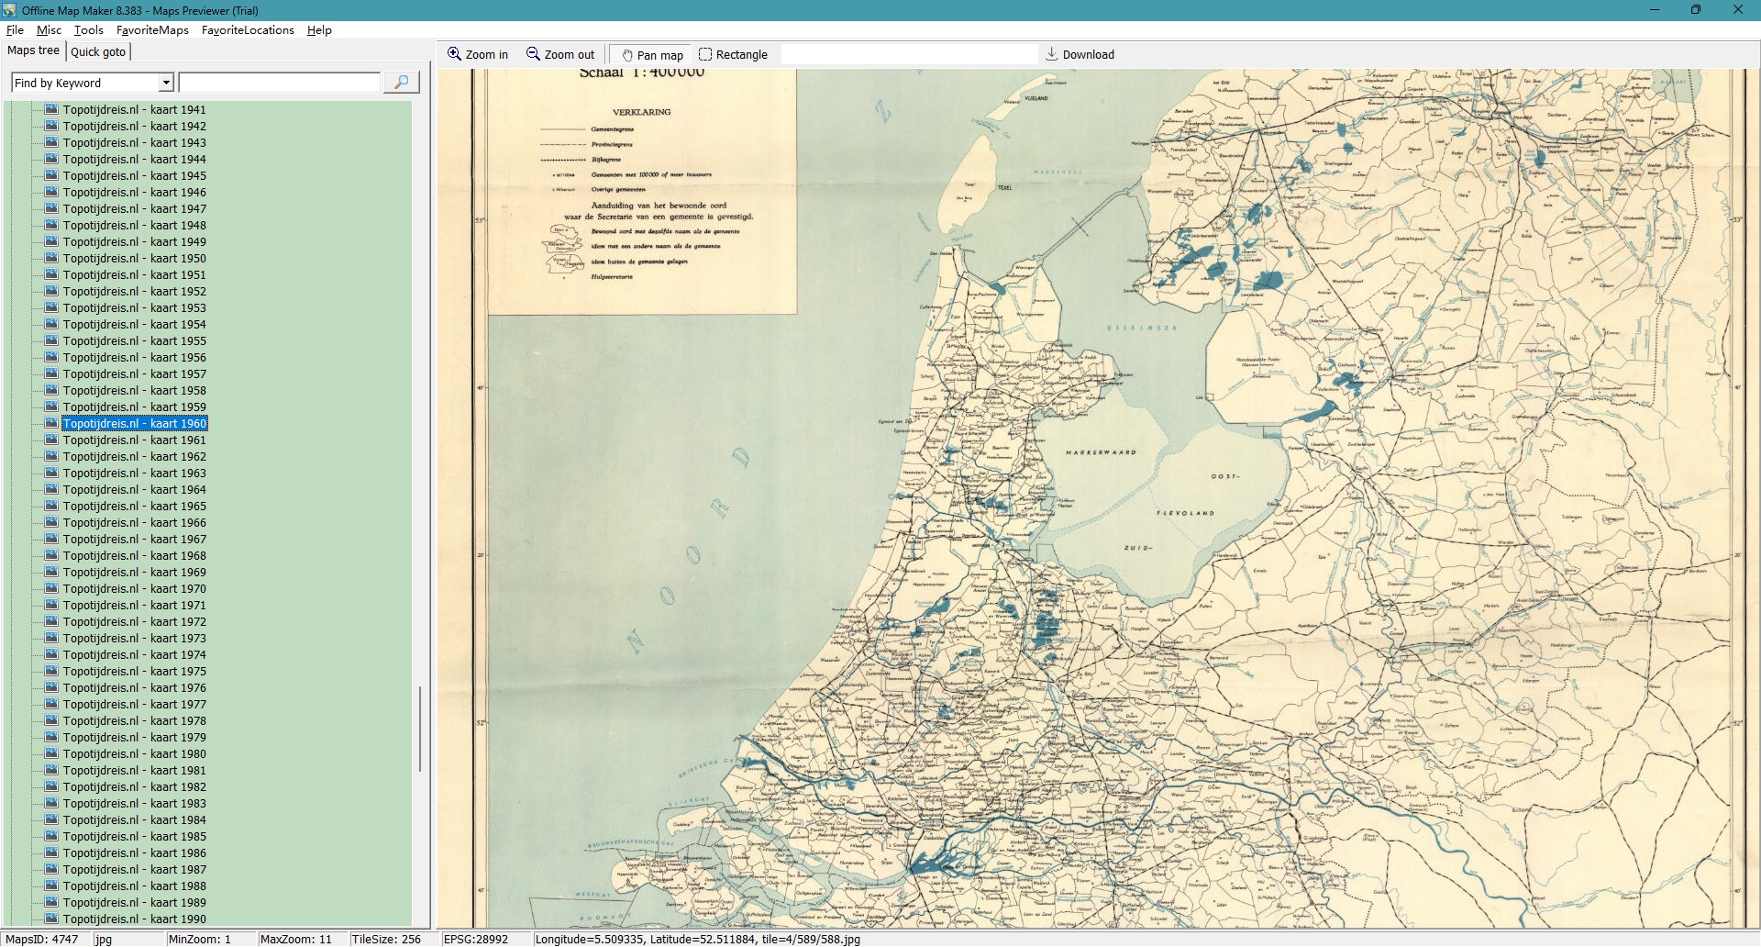
Task: Click the text field next to Rectangle
Action: (908, 54)
